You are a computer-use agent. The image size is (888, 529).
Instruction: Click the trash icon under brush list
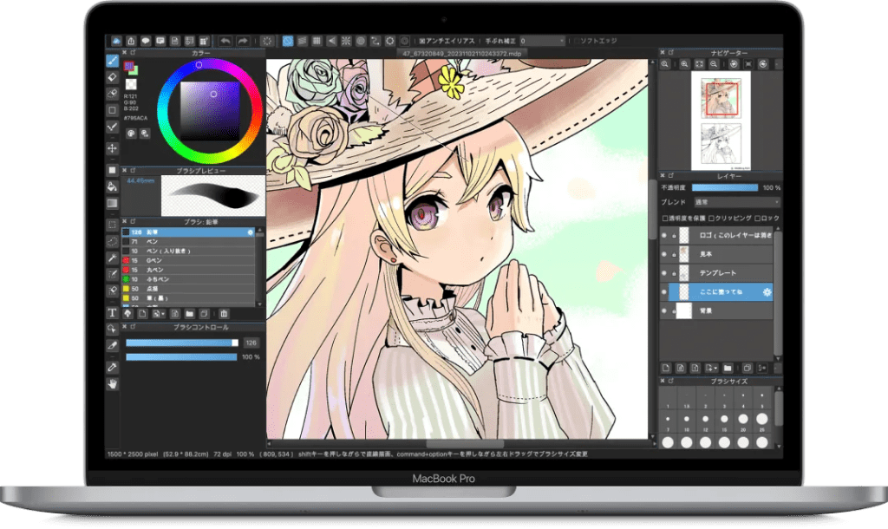tap(224, 314)
